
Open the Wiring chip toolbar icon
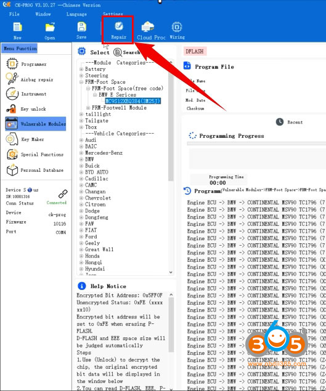pos(177,26)
